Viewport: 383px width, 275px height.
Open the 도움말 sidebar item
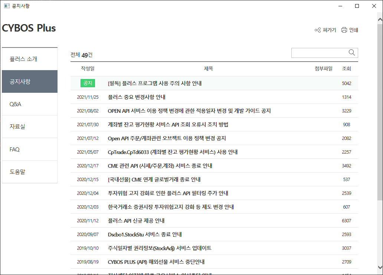(x=30, y=172)
